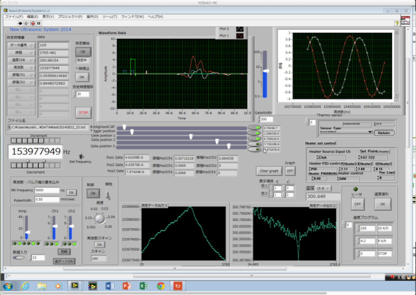
Task: Open Excel from the Windows taskbar
Action: (x=144, y=286)
